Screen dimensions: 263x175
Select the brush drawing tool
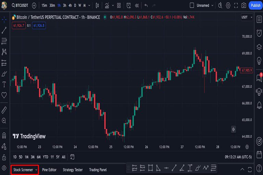tap(4, 74)
